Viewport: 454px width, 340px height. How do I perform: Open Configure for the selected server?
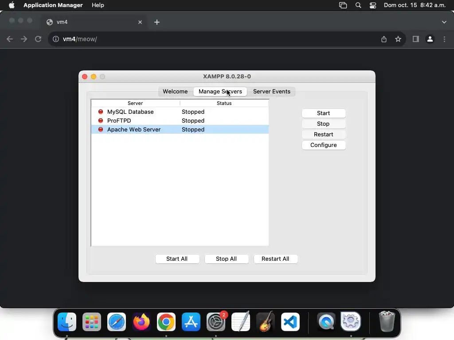(323, 145)
